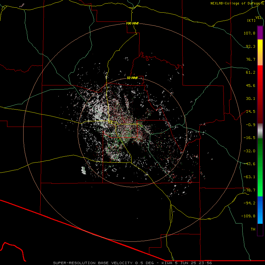The width and height of the screenshot is (265, 265).
Task: Click the -47.6 velocity scale value
Action: pos(249,164)
